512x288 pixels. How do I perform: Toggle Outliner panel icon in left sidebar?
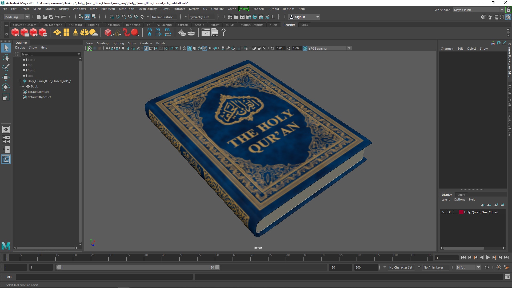(x=6, y=159)
